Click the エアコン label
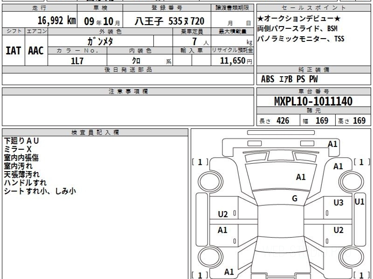The image size is (373, 279). click(x=36, y=31)
